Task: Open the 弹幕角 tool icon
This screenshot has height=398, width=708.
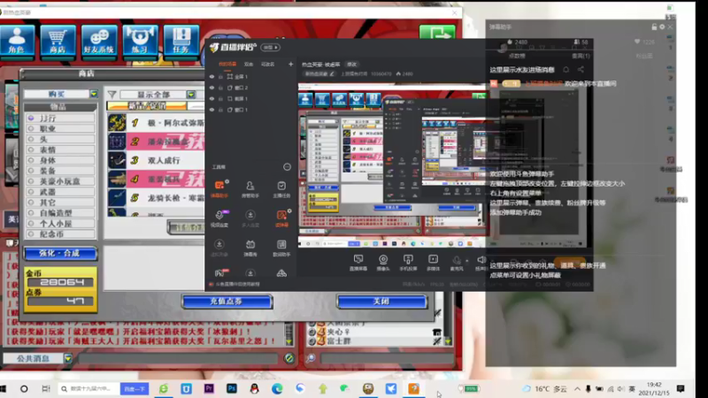Action: coord(250,248)
